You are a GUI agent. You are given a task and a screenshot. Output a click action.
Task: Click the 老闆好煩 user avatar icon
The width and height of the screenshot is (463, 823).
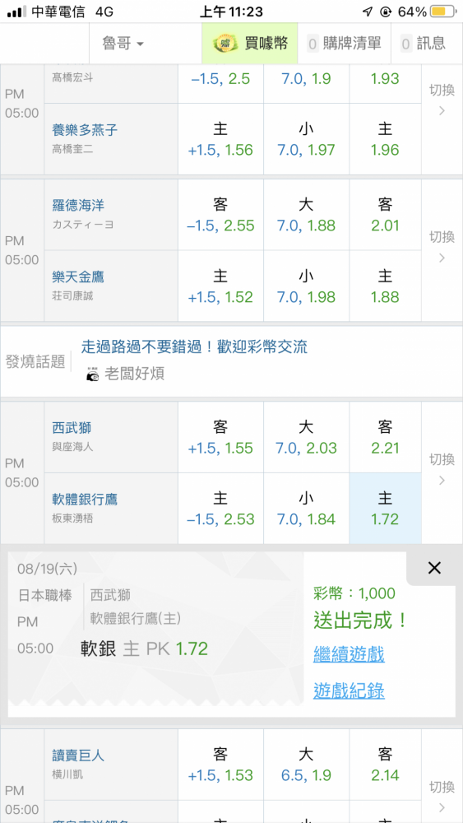[92, 374]
